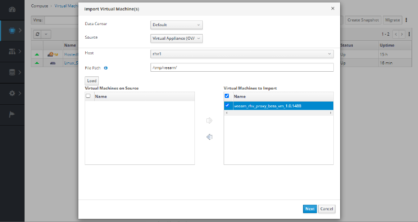Click the Name header in Virtual Machines on Source
This screenshot has width=418, height=222.
coord(101,96)
